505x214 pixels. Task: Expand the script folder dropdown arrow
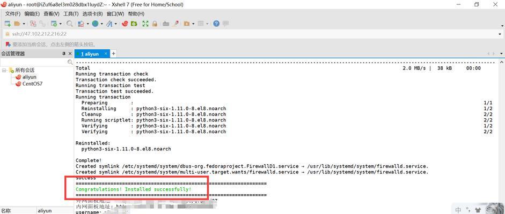[193, 24]
